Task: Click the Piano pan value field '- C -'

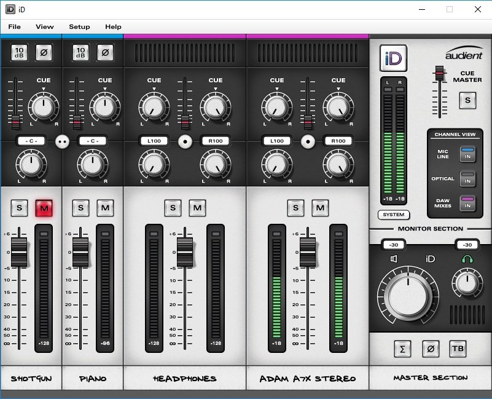Action: click(93, 141)
